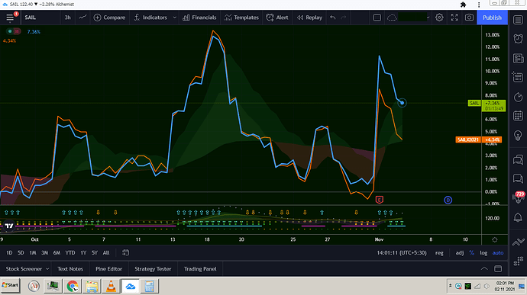The height and width of the screenshot is (295, 527).
Task: Select the 1D date range
Action: click(x=9, y=253)
